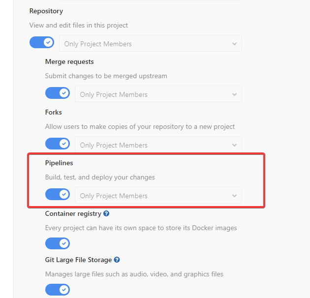
Task: Expand the Merge requests visibility dropdown
Action: click(x=158, y=94)
